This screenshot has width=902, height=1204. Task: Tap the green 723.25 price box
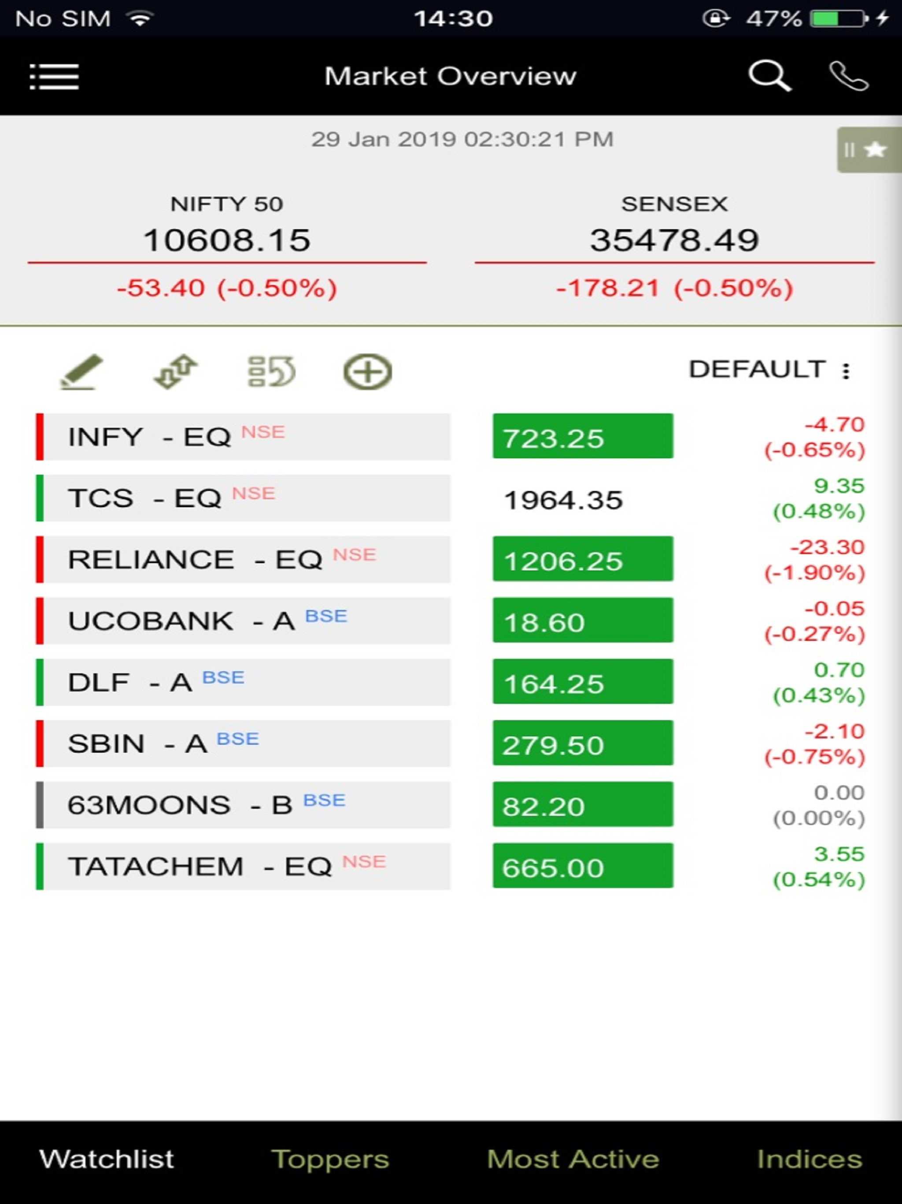coord(583,437)
